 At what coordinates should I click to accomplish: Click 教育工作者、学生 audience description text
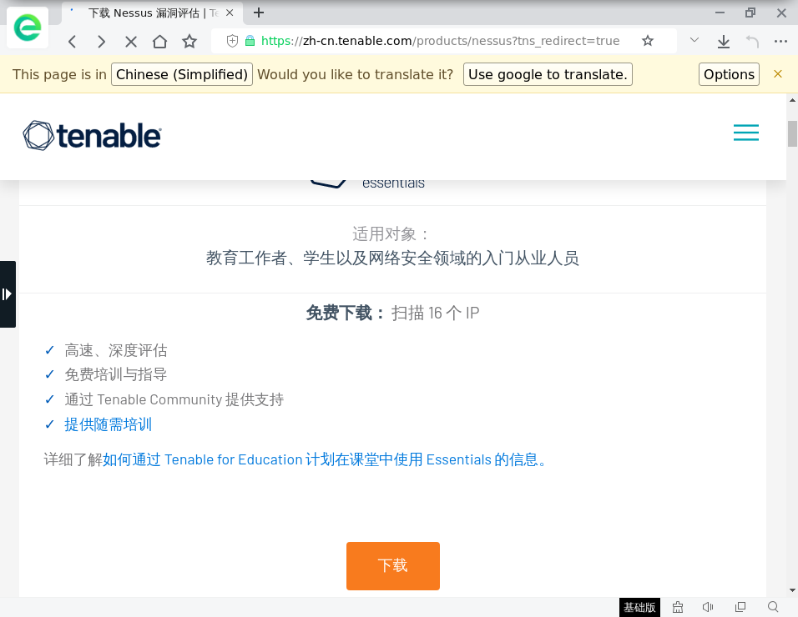click(392, 258)
